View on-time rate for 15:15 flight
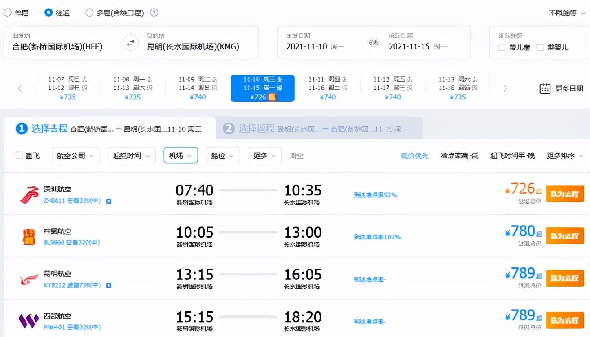590x337 pixels. [370, 321]
